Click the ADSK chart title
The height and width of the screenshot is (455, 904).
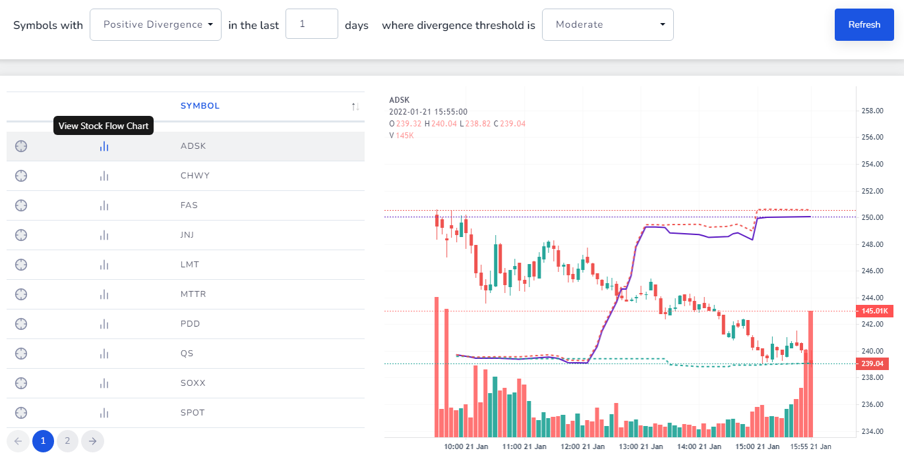400,100
